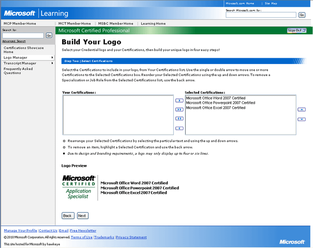Open MCP Member Home tab

[x=20, y=23]
